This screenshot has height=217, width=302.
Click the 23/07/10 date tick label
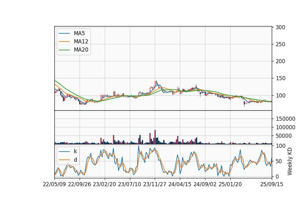pyautogui.click(x=129, y=184)
